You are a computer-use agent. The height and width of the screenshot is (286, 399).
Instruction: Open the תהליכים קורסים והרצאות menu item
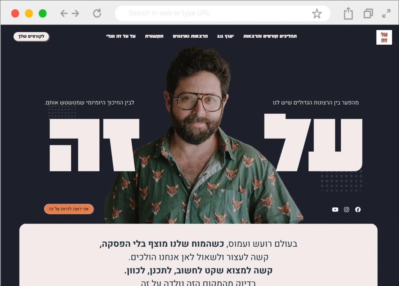click(x=270, y=36)
